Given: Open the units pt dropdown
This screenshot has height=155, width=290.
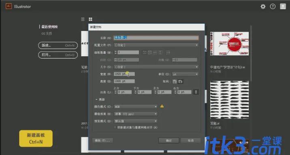Looking at the screenshot, I should point(185,74).
